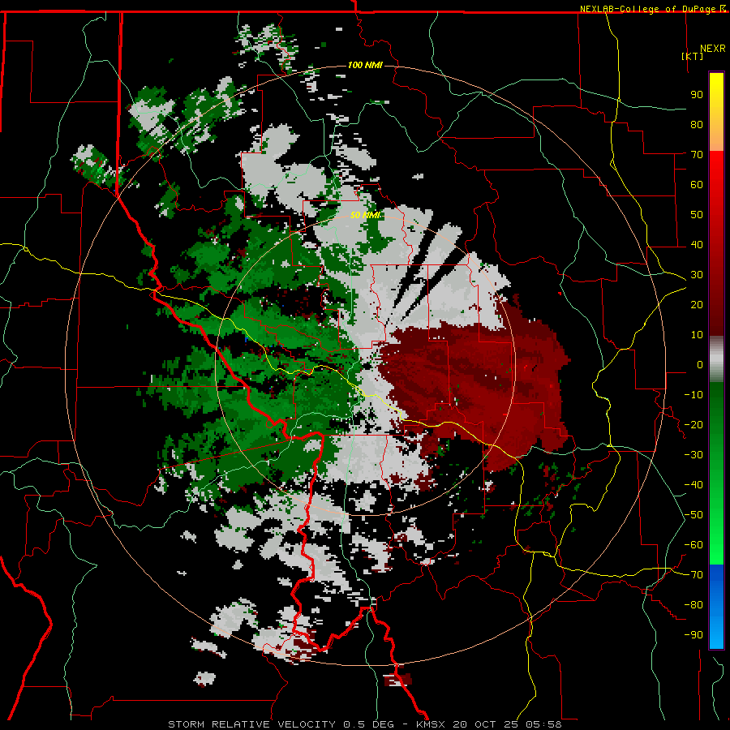Click the Storm Relative Velocity caption text

click(364, 724)
